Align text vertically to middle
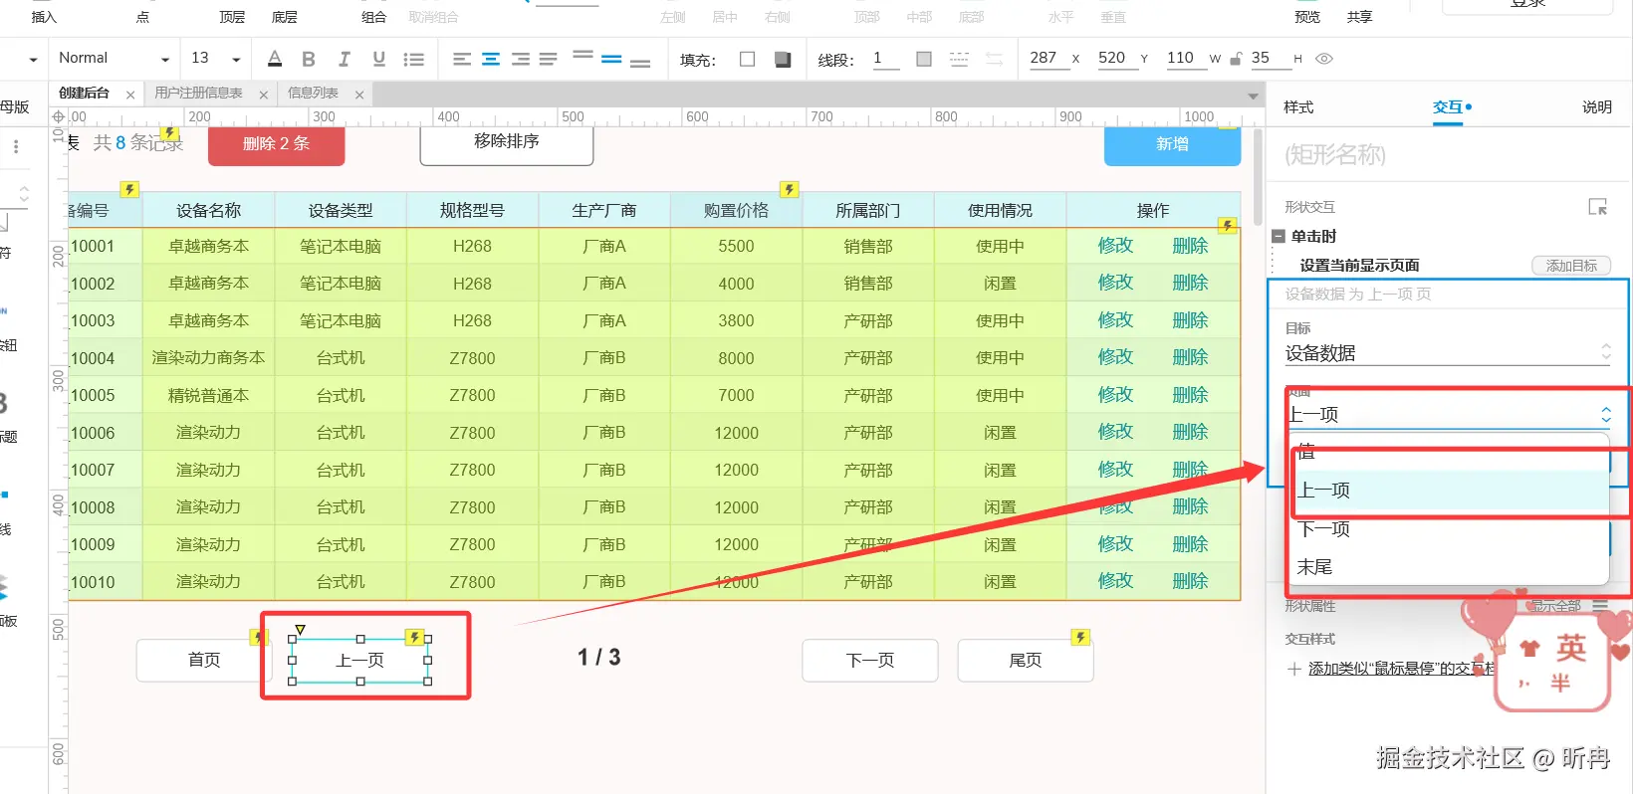 click(x=611, y=60)
